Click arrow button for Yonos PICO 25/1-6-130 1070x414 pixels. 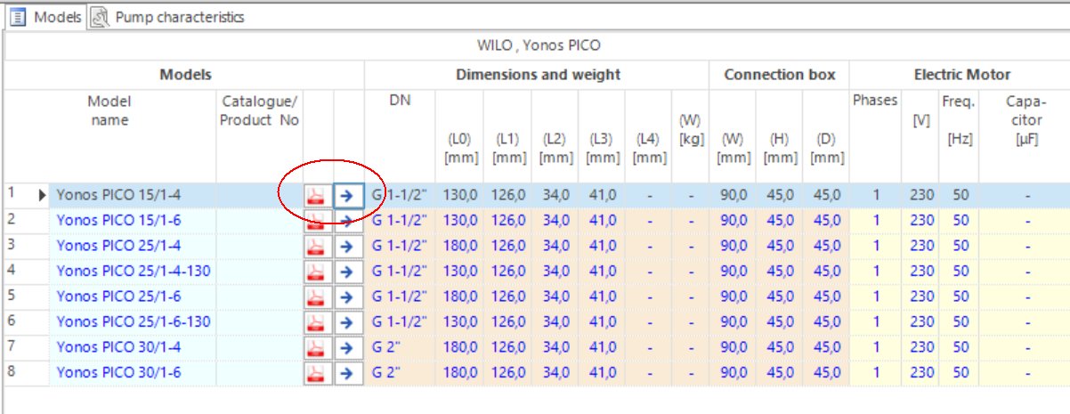pyautogui.click(x=348, y=322)
